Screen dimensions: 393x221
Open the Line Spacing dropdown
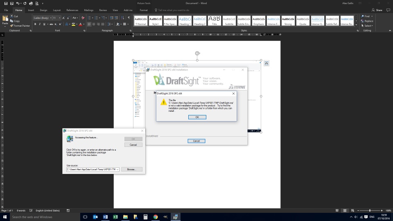pyautogui.click(x=110, y=24)
